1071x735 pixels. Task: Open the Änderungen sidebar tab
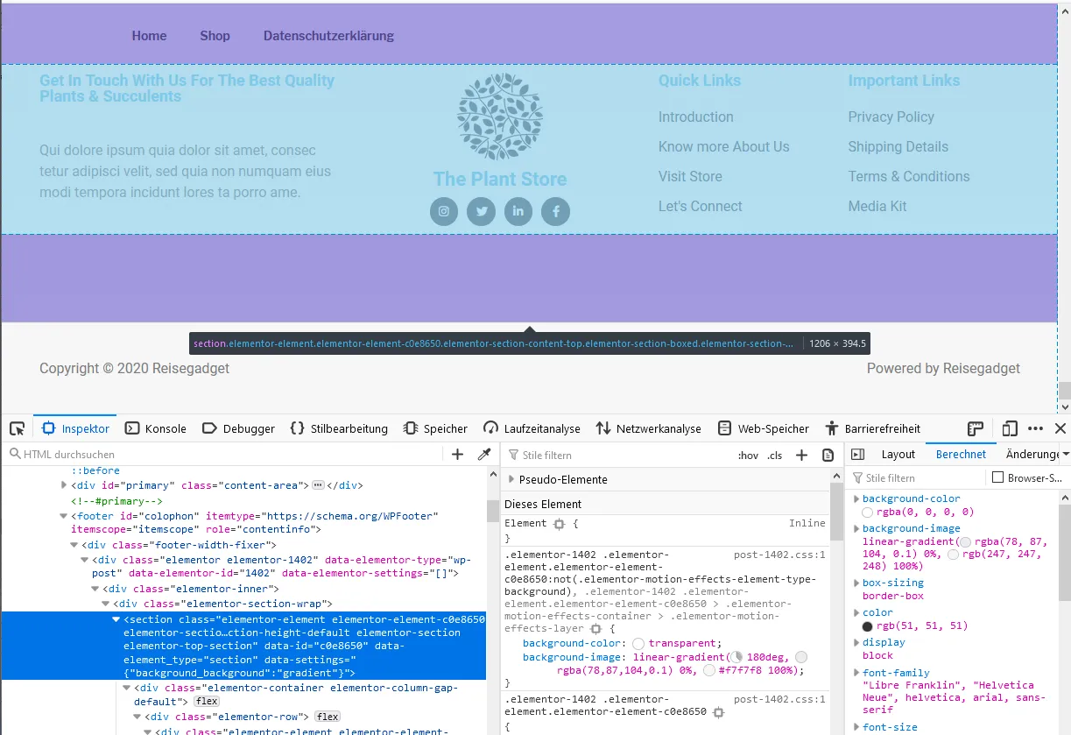(x=1032, y=455)
